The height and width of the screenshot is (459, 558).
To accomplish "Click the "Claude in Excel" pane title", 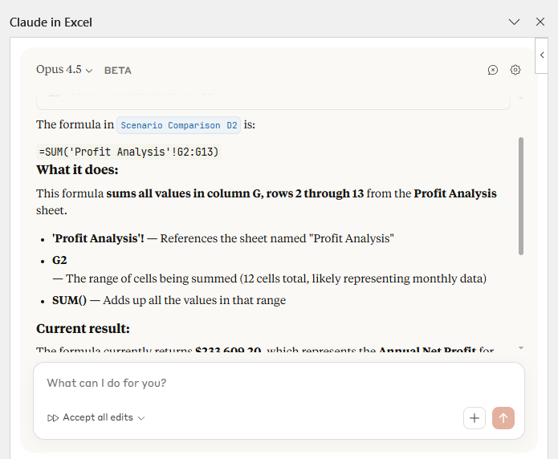I will tap(51, 22).
